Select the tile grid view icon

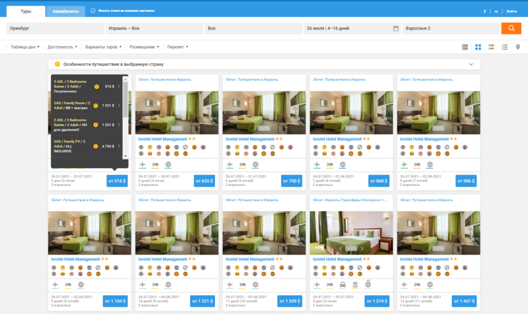(x=478, y=47)
